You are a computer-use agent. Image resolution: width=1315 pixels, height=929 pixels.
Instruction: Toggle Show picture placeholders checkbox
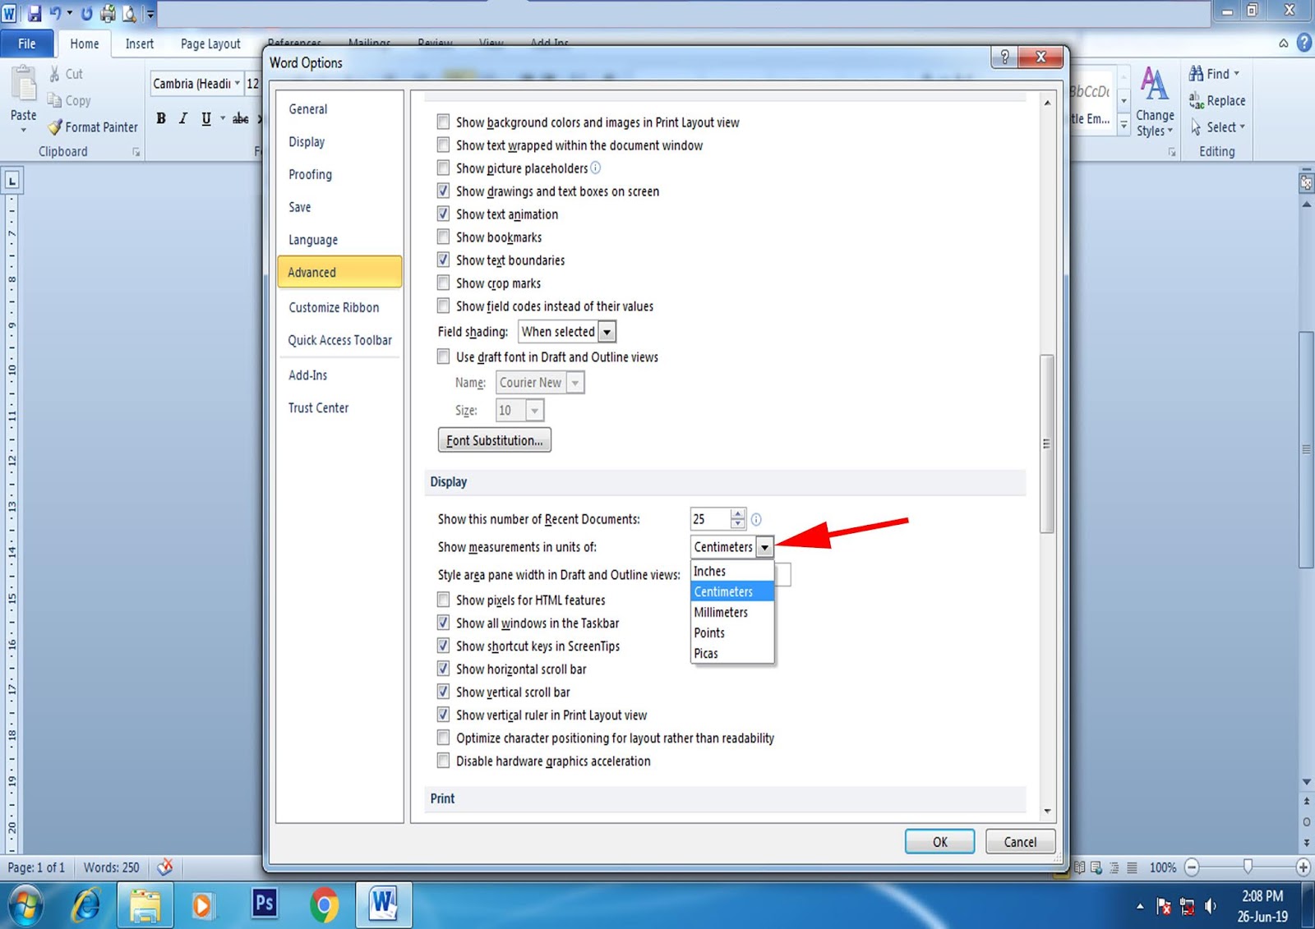[x=443, y=168]
